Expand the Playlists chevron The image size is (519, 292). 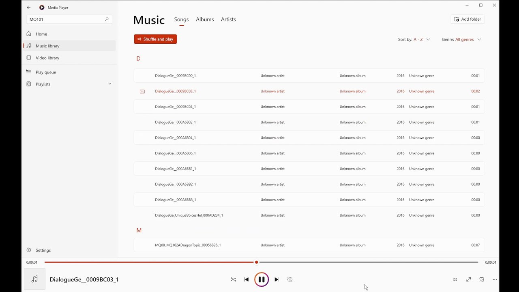pyautogui.click(x=109, y=84)
